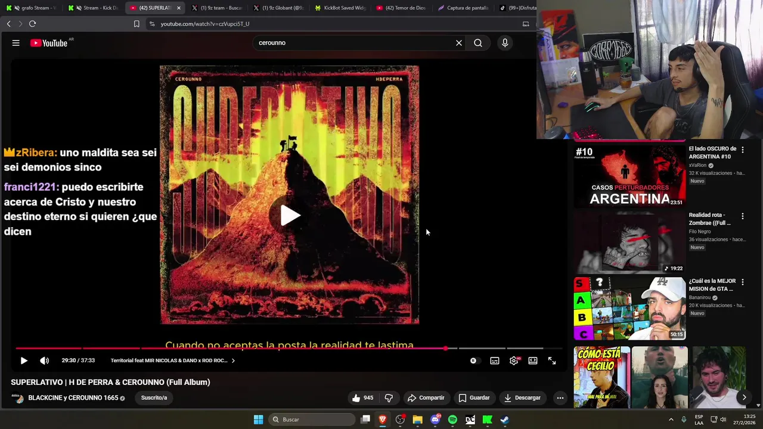
Task: Bookmark this page via bookmark icon
Action: pyautogui.click(x=137, y=24)
